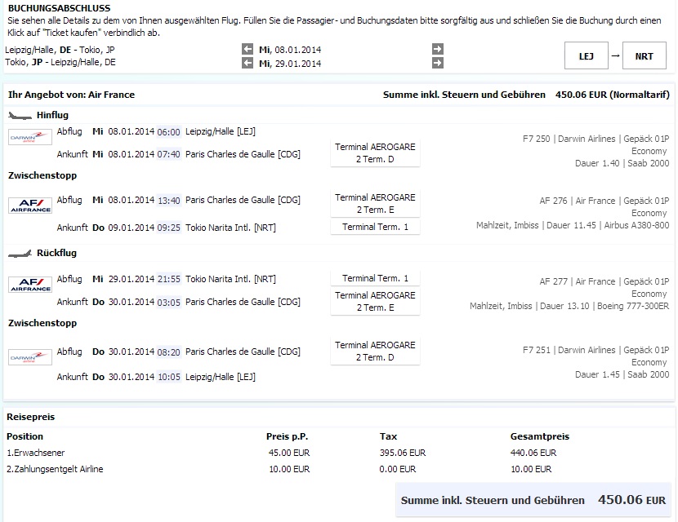Click Air France logo for flight AF 277
The height and width of the screenshot is (522, 678).
point(30,285)
